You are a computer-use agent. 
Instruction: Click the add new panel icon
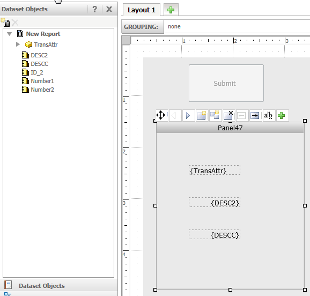(x=202, y=115)
